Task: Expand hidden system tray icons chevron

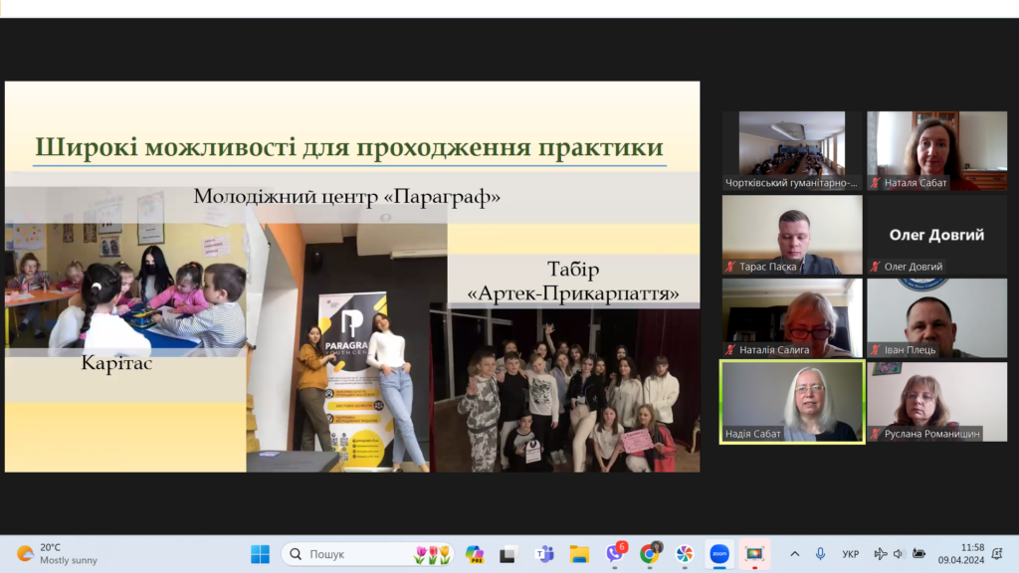Action: (794, 554)
